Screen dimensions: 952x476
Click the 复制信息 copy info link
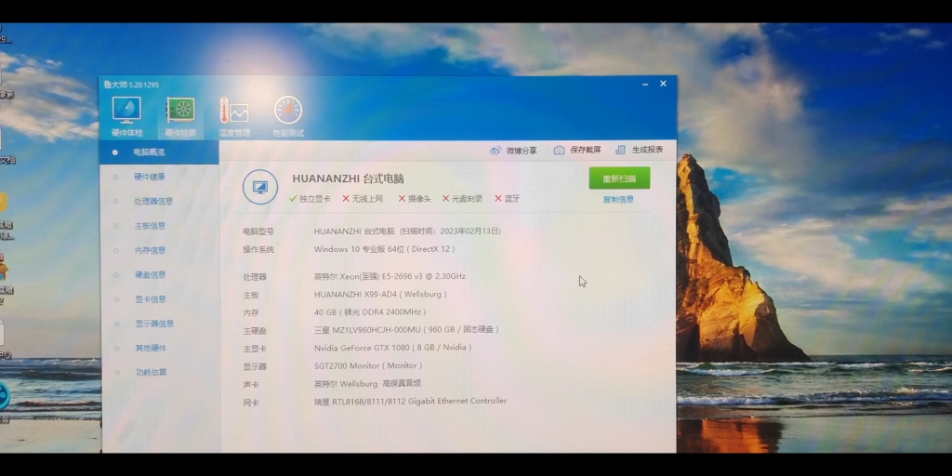(618, 199)
